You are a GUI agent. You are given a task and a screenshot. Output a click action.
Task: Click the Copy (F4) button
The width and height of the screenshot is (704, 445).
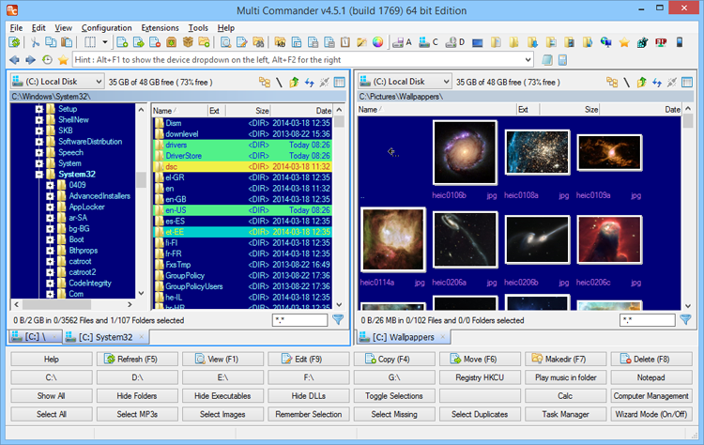coord(396,360)
